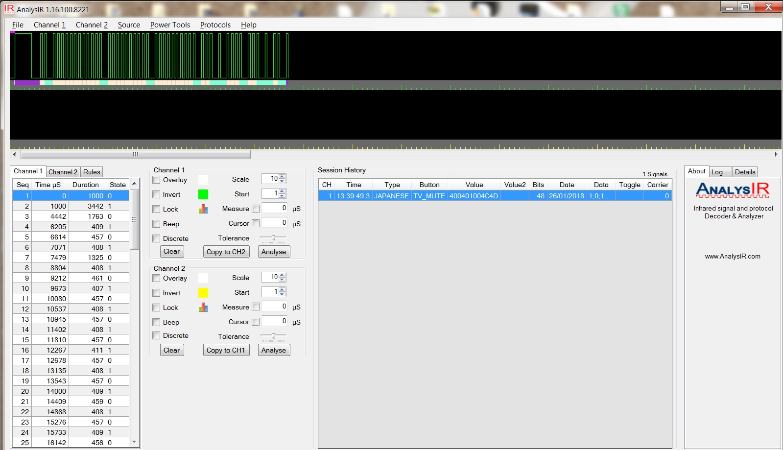Tick Channel 2 Cursor checkbox

[x=256, y=322]
